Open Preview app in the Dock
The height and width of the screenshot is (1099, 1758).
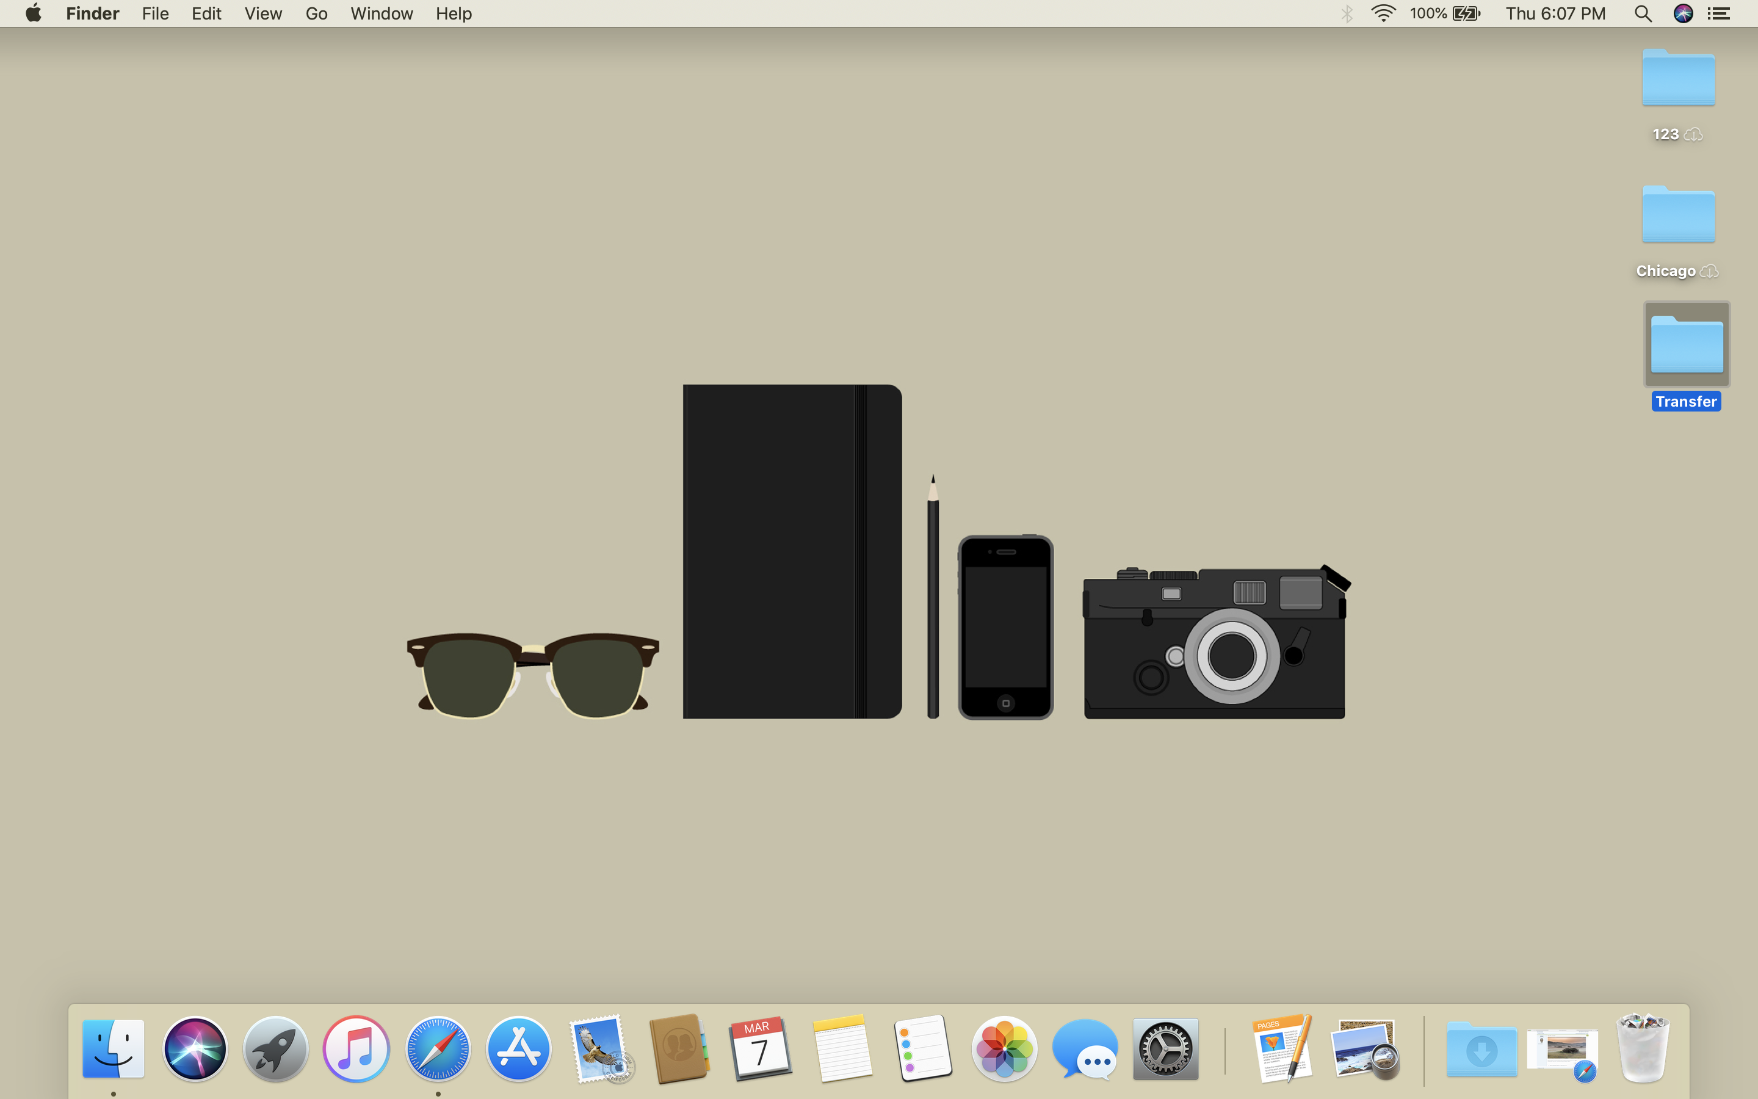click(x=1365, y=1048)
